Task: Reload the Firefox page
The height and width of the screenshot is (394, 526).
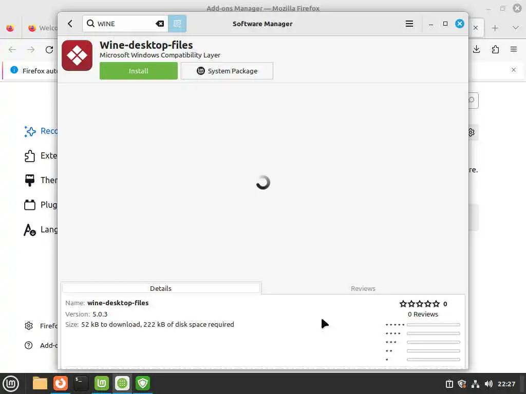Action: [x=49, y=50]
